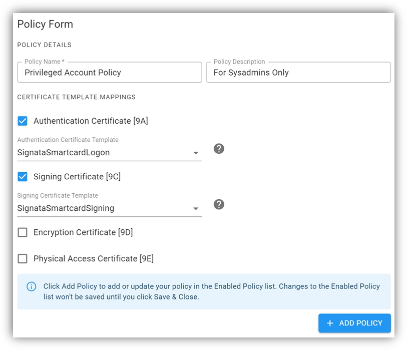
Task: Uncheck the Authentication Certificate [9A] checkbox
Action: [x=23, y=121]
